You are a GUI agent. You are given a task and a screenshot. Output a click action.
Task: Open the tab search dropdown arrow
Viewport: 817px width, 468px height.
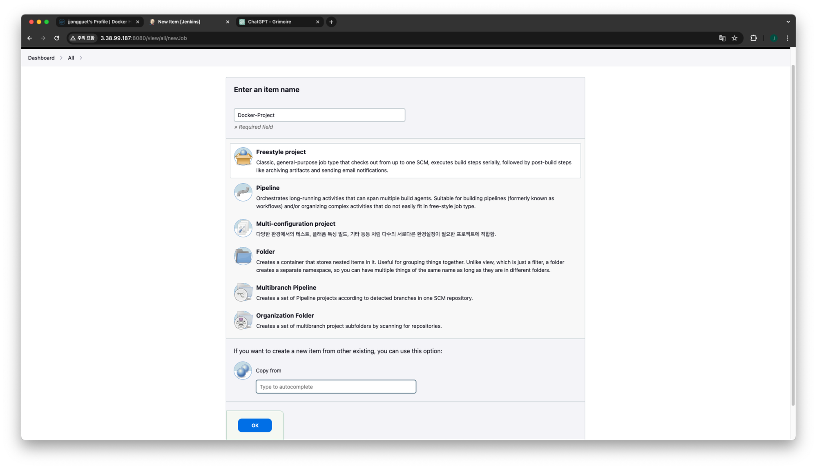tap(788, 22)
